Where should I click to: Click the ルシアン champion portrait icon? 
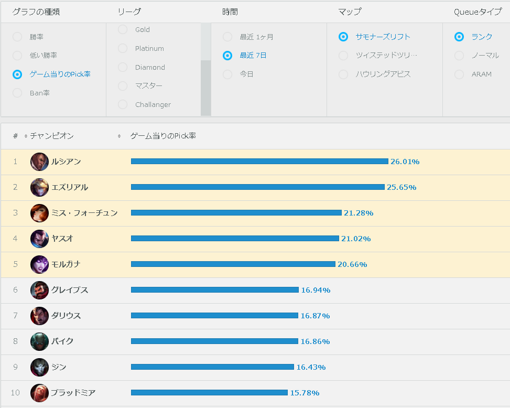click(39, 162)
